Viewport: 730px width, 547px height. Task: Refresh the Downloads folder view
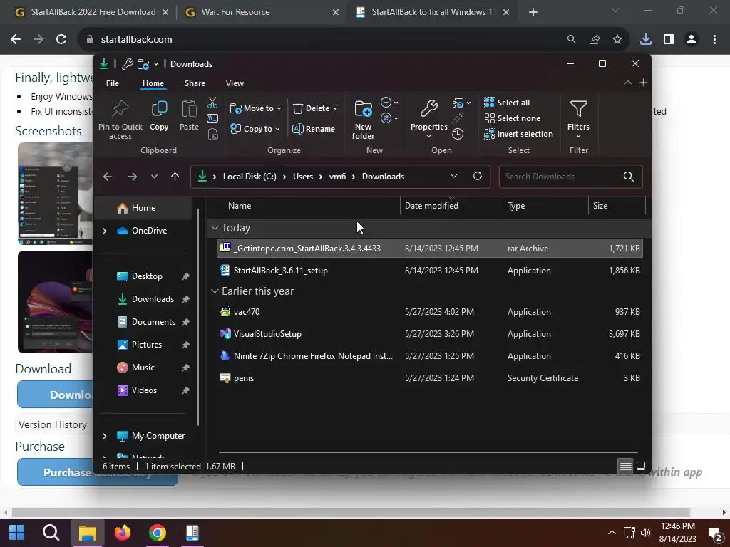477,177
